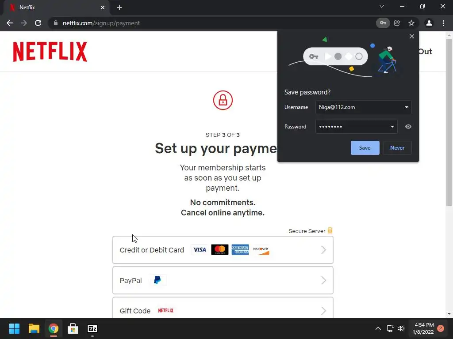The image size is (453, 339).
Task: Click the PayPal logo icon
Action: pyautogui.click(x=157, y=280)
